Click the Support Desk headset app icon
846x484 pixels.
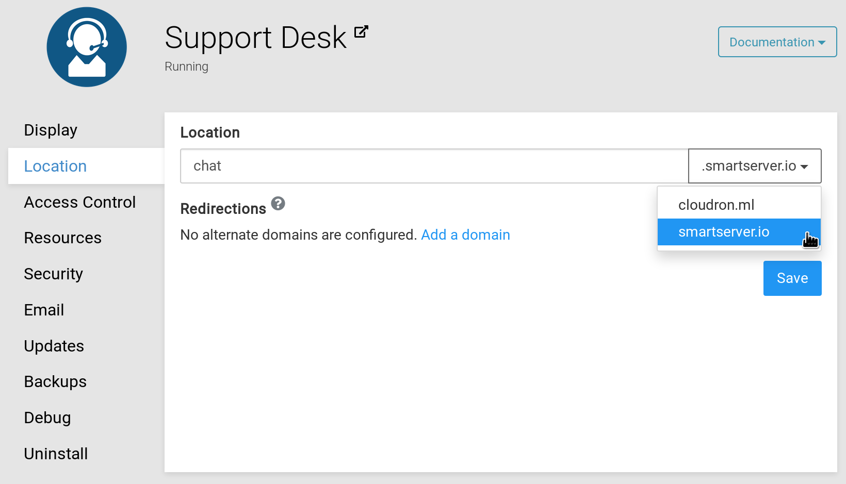(x=87, y=47)
